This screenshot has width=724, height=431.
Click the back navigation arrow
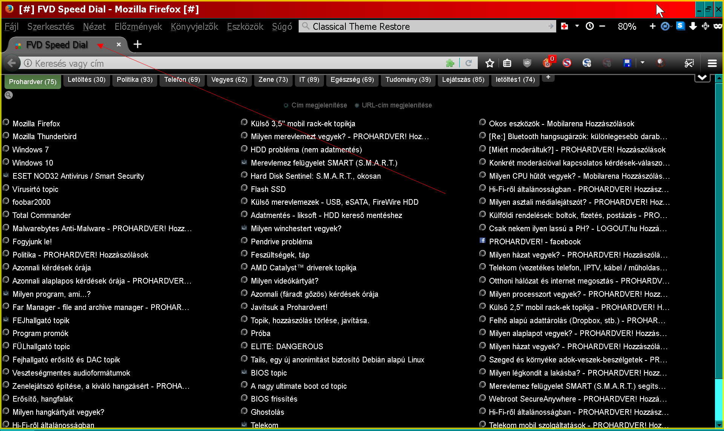point(12,63)
